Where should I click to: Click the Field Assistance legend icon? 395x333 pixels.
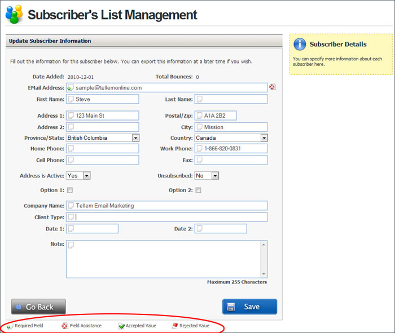(x=64, y=326)
